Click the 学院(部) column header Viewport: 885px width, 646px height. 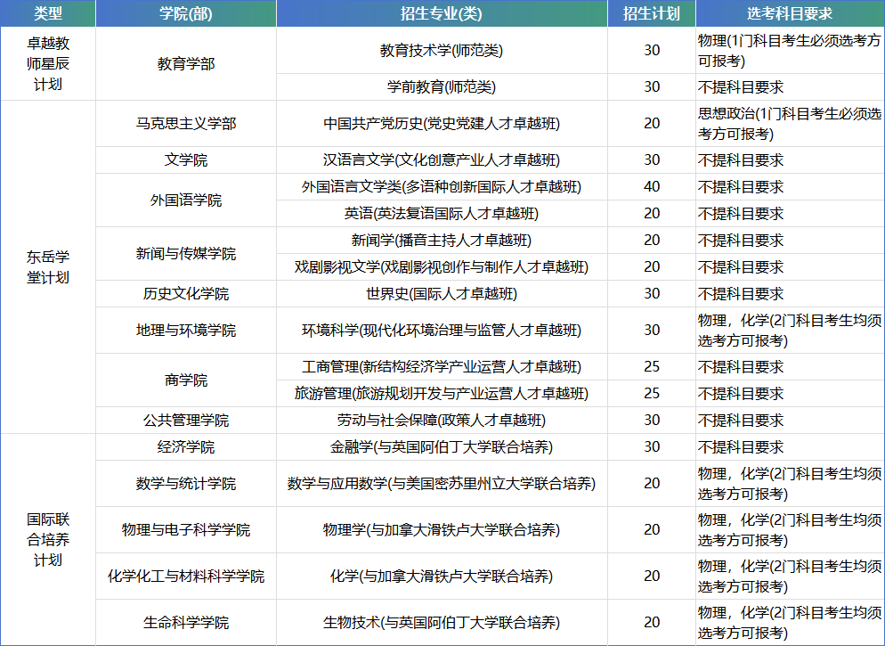(x=186, y=12)
